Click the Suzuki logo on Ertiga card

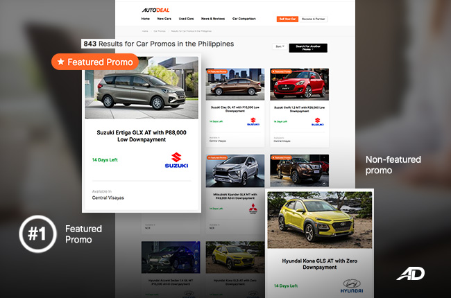(x=176, y=160)
